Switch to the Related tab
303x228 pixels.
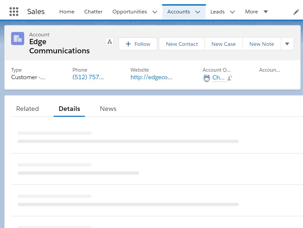click(27, 109)
